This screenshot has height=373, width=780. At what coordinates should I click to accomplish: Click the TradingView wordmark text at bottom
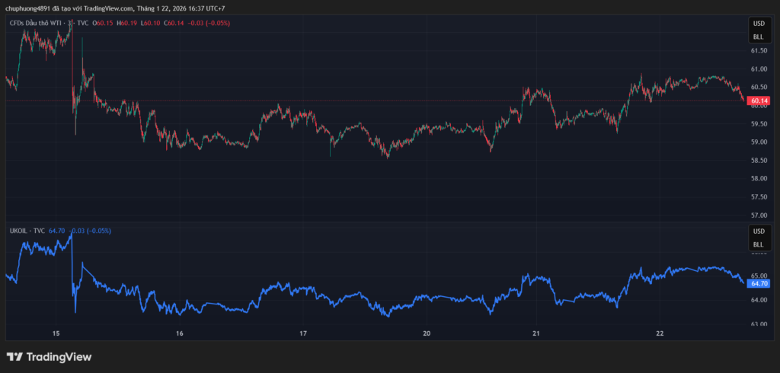click(x=59, y=356)
